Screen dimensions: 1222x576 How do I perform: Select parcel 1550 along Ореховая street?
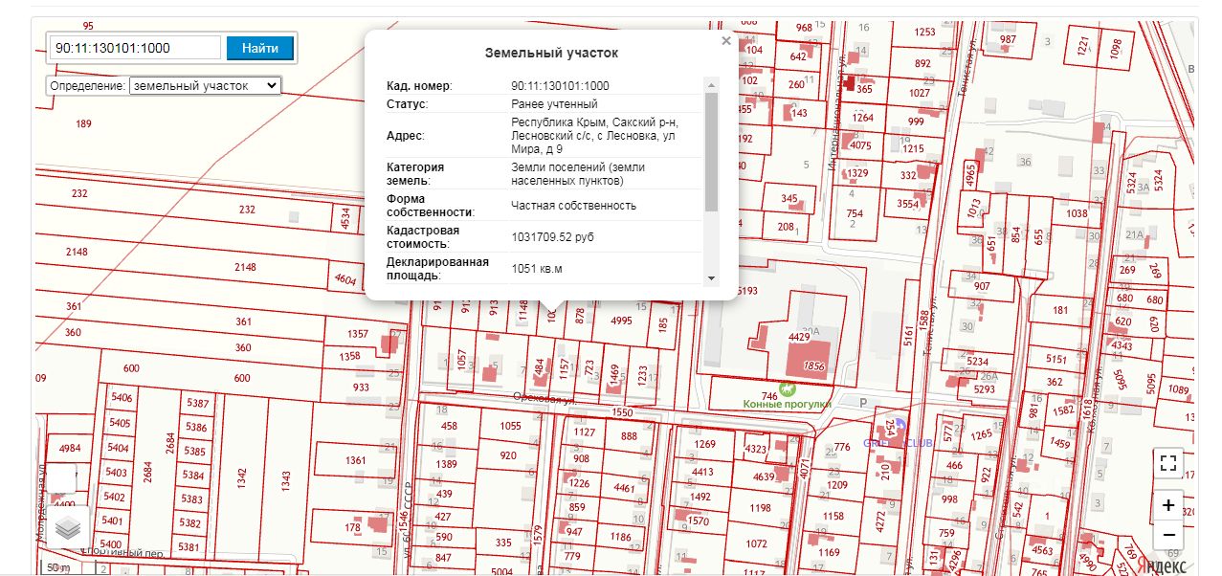[622, 412]
